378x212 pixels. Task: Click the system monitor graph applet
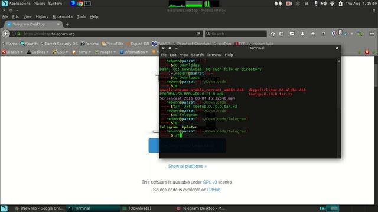point(194,4)
